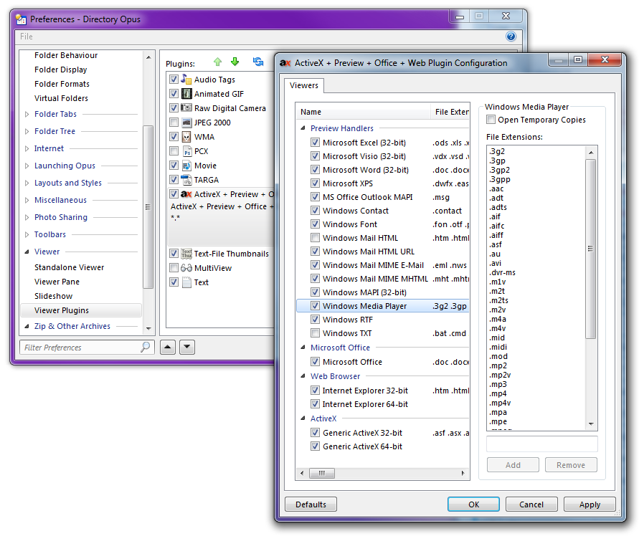Click the ax icon in plugin configuration title bar

click(285, 63)
